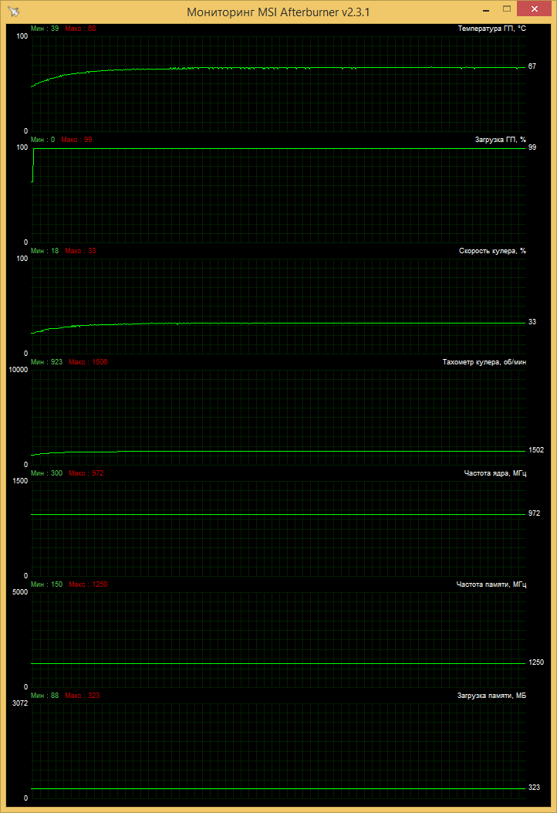Maximize the Afterburner monitoring window

[x=507, y=8]
